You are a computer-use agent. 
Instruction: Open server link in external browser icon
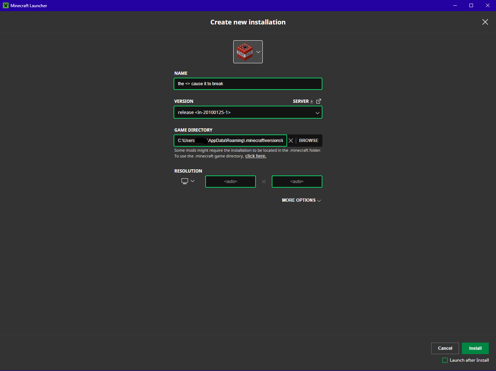tap(318, 101)
